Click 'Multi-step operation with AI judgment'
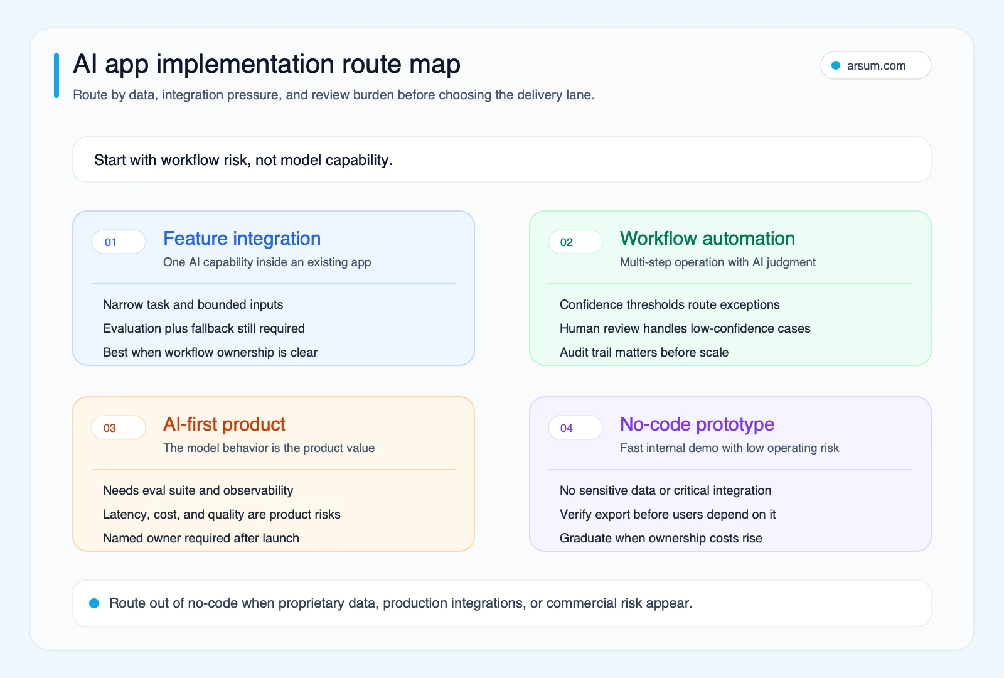The width and height of the screenshot is (1004, 678). coord(718,262)
